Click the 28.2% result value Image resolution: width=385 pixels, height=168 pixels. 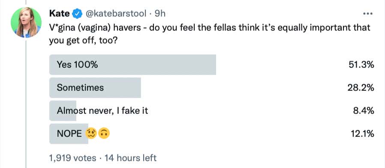pos(361,88)
